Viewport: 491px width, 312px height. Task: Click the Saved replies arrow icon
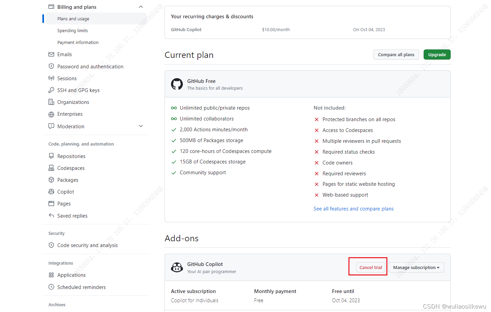51,216
